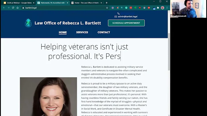Click Rebecca Bartlett's portrait photo
The width and height of the screenshot is (207, 116).
pyautogui.click(x=49, y=97)
